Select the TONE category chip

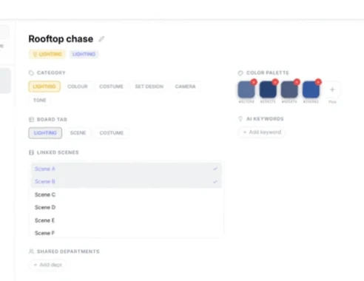[40, 100]
